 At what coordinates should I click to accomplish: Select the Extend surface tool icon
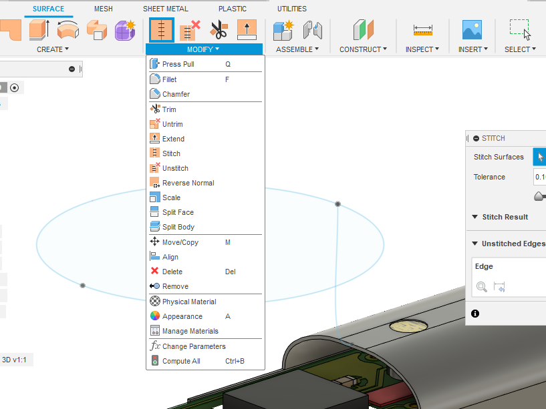(x=247, y=30)
